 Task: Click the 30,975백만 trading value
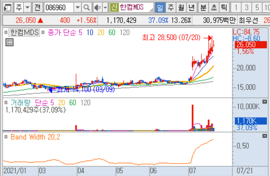tap(219, 20)
